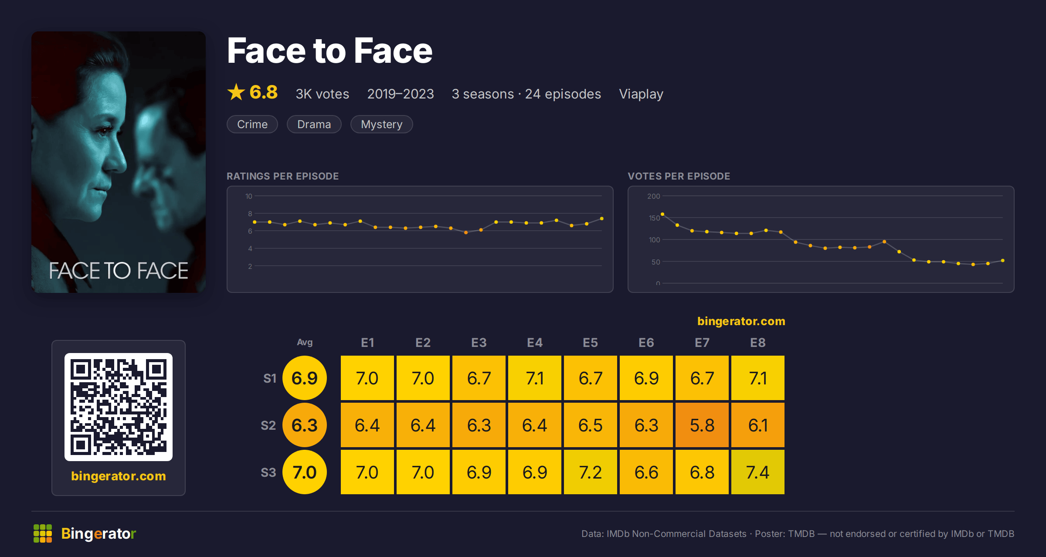Image resolution: width=1046 pixels, height=557 pixels.
Task: Select the Crime genre tag
Action: [x=252, y=124]
